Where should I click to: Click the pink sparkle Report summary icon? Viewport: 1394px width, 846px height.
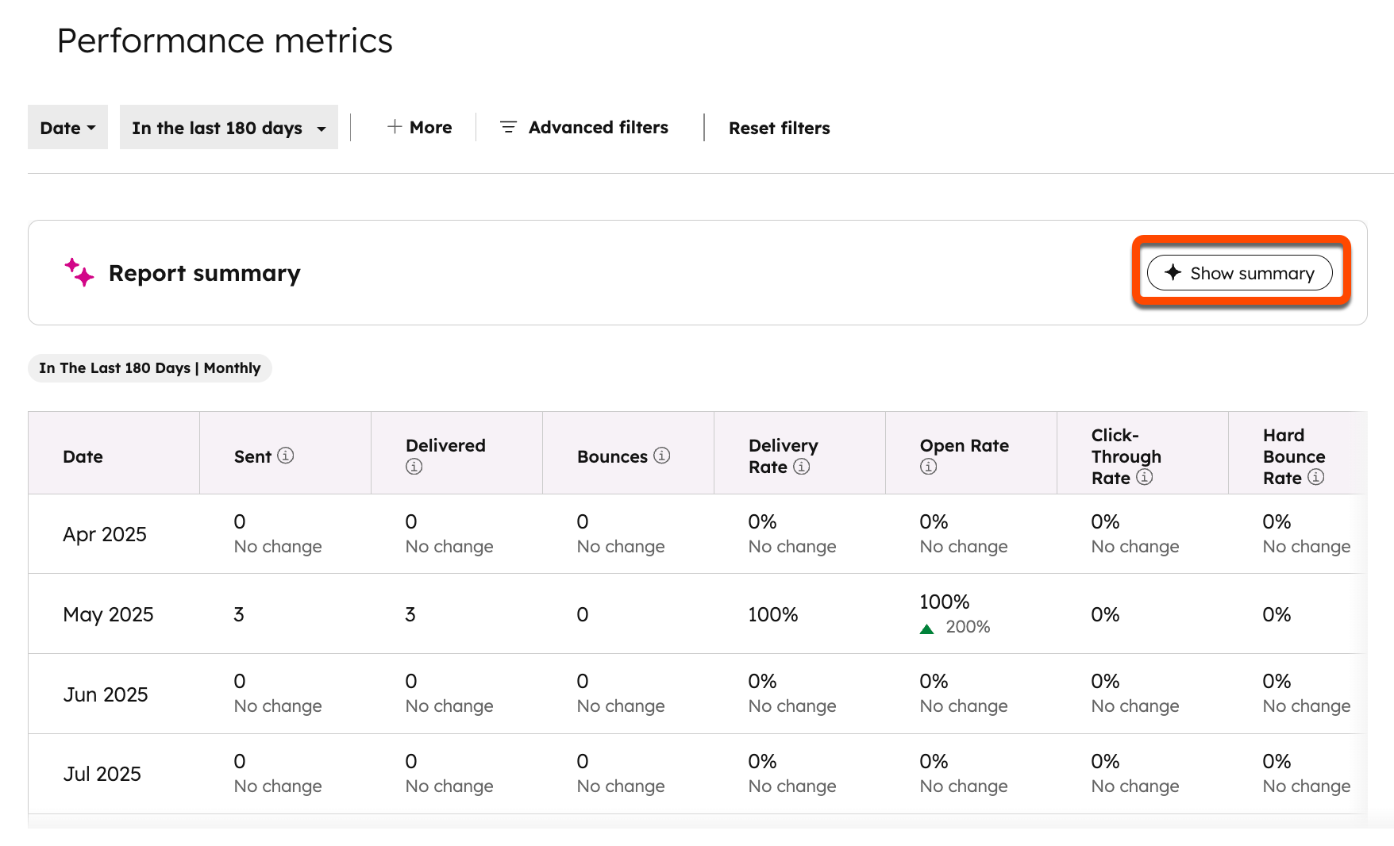pos(79,273)
